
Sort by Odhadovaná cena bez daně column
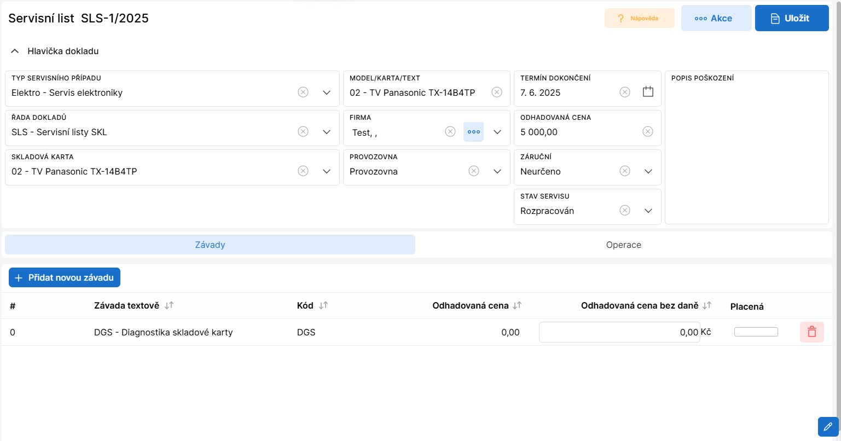pos(707,305)
